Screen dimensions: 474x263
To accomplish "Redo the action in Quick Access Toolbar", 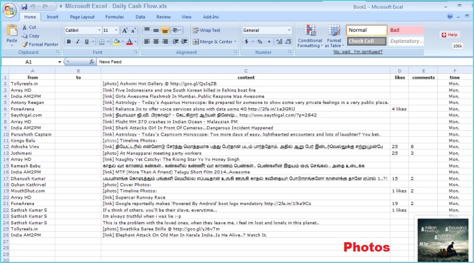I will coord(45,7).
